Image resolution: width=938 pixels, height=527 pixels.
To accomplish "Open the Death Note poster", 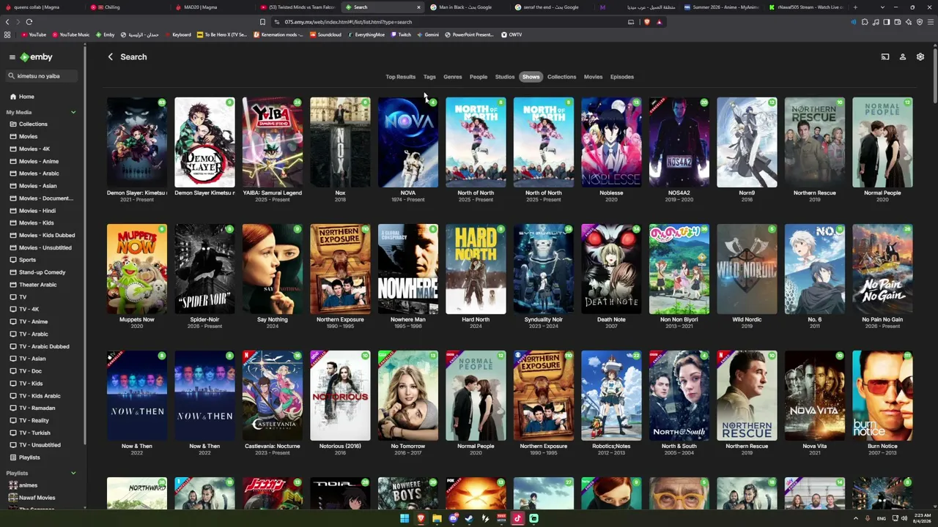I will point(611,269).
